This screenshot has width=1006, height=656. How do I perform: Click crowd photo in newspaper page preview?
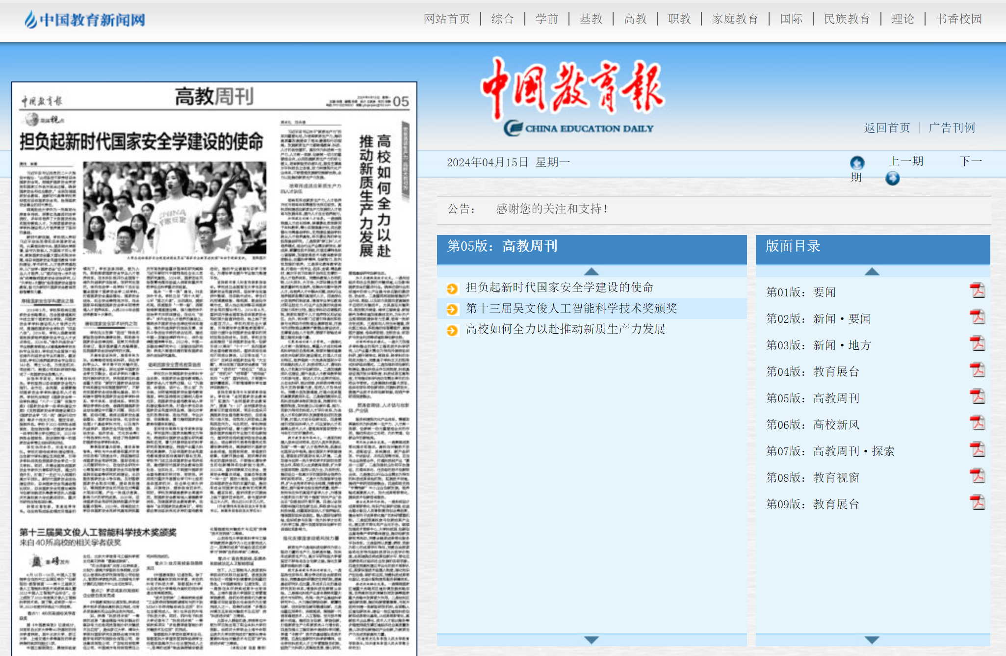(x=175, y=208)
